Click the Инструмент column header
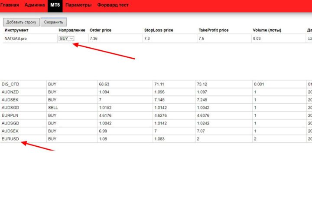The image size is (312, 217). point(16,30)
